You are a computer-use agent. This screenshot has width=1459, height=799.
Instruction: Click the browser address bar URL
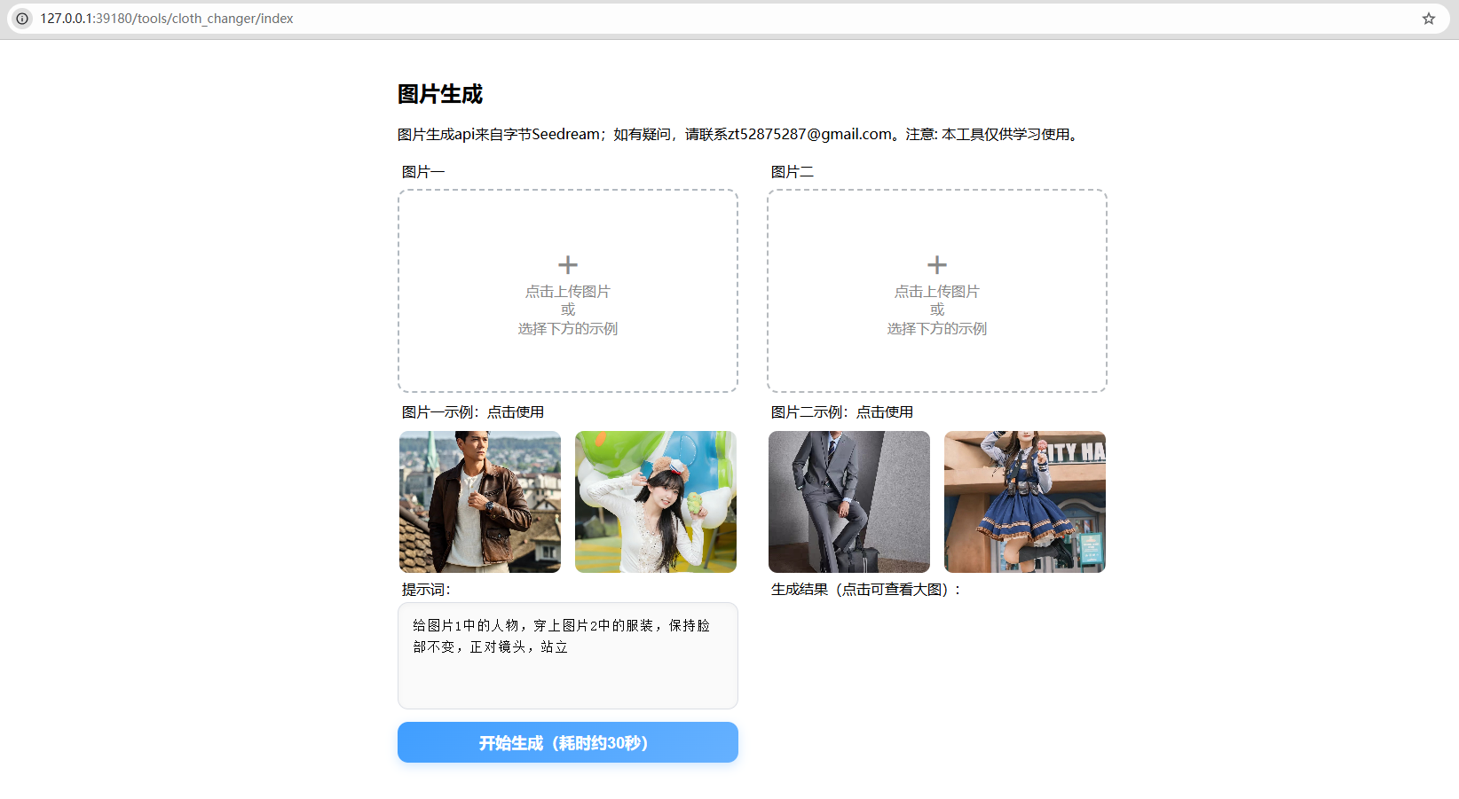167,19
